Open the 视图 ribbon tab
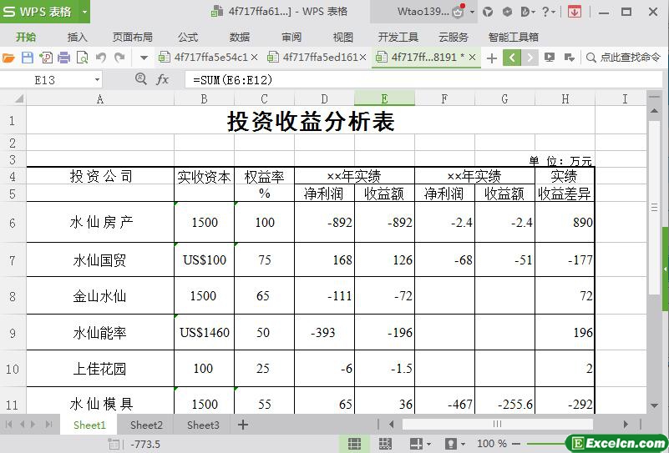The height and width of the screenshot is (453, 669). point(343,37)
